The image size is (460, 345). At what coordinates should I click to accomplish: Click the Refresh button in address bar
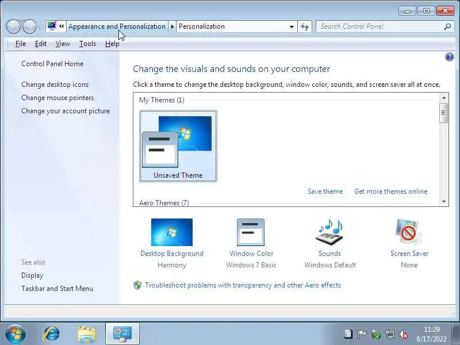pos(305,26)
